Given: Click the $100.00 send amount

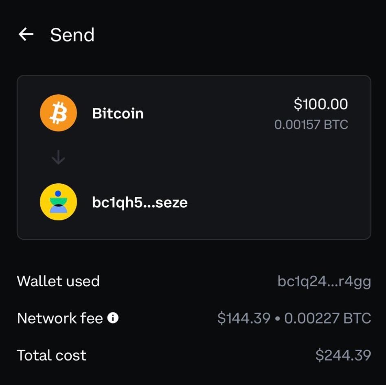Looking at the screenshot, I should pyautogui.click(x=320, y=104).
